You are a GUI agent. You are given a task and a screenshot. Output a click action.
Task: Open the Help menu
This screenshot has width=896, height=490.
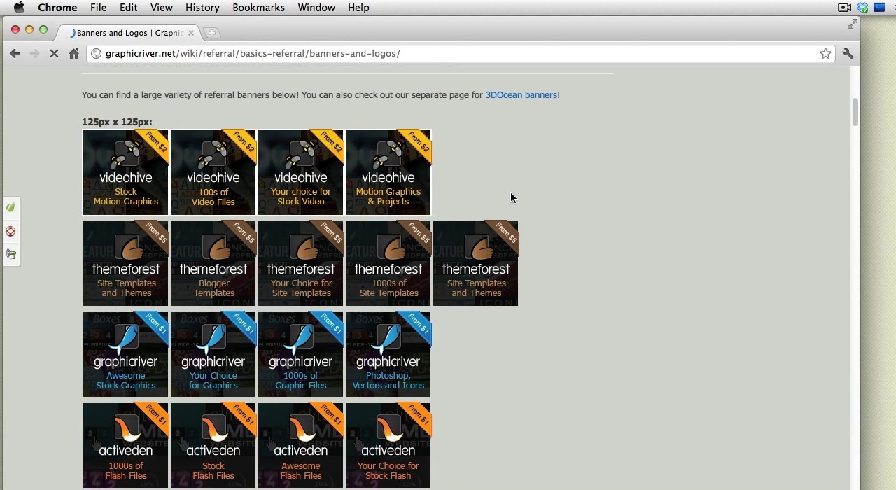click(x=358, y=8)
